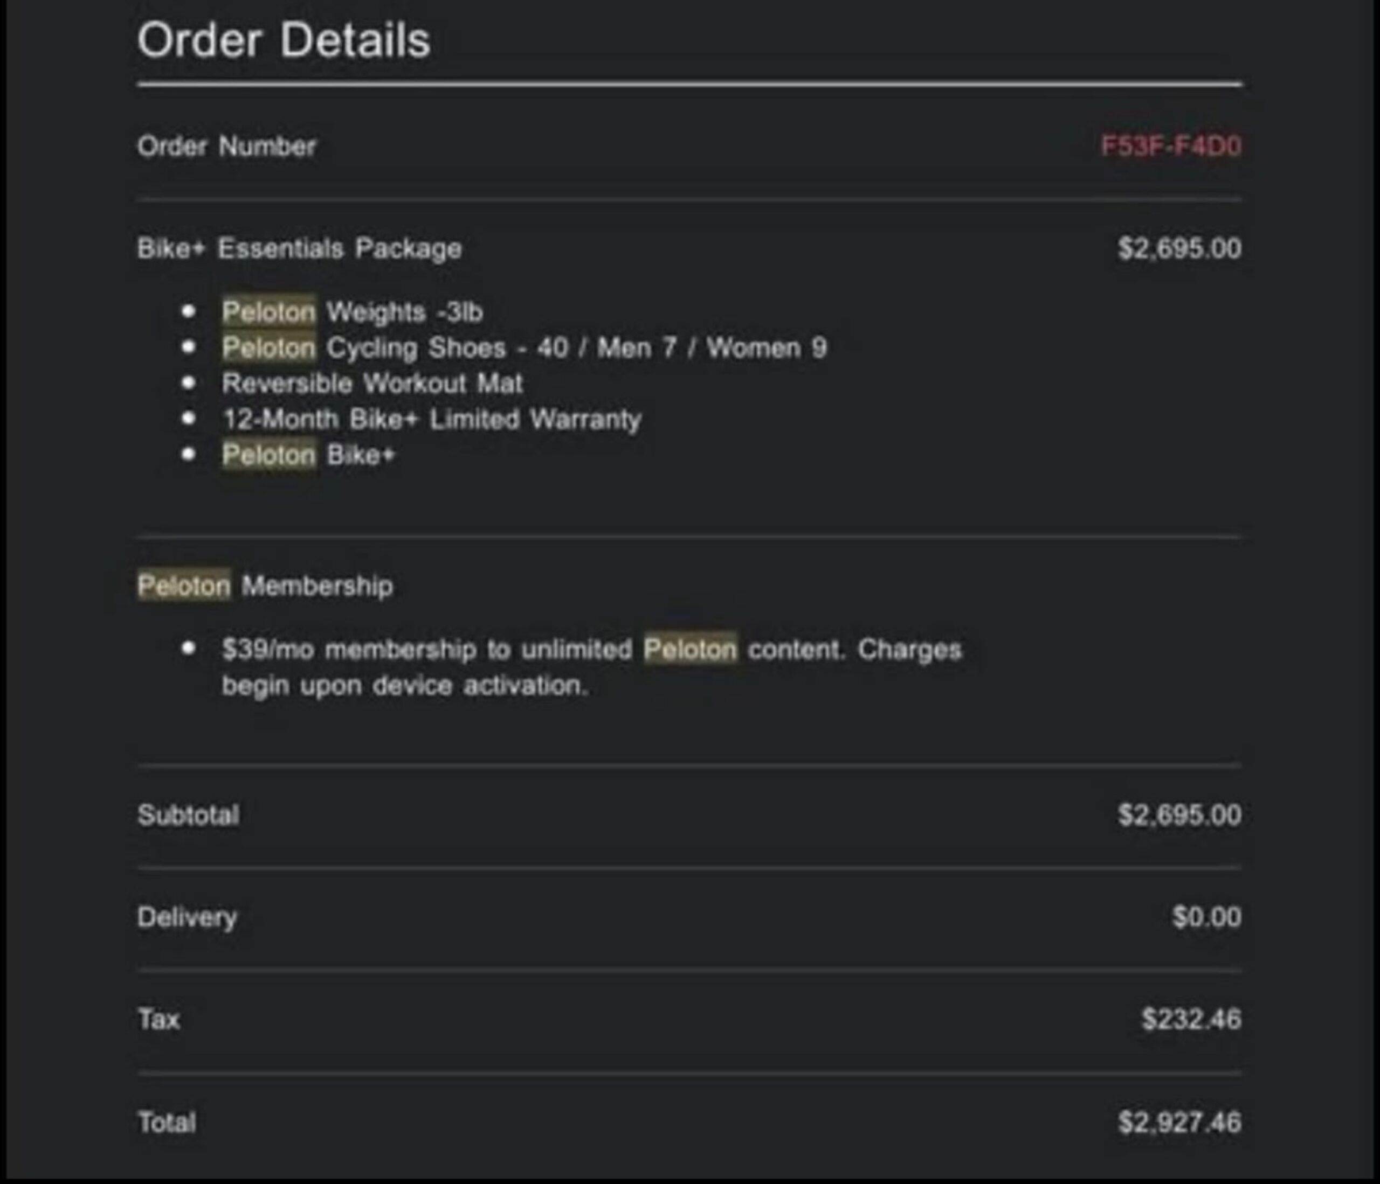The image size is (1380, 1184).
Task: Select the Subtotal amount value
Action: [1179, 814]
